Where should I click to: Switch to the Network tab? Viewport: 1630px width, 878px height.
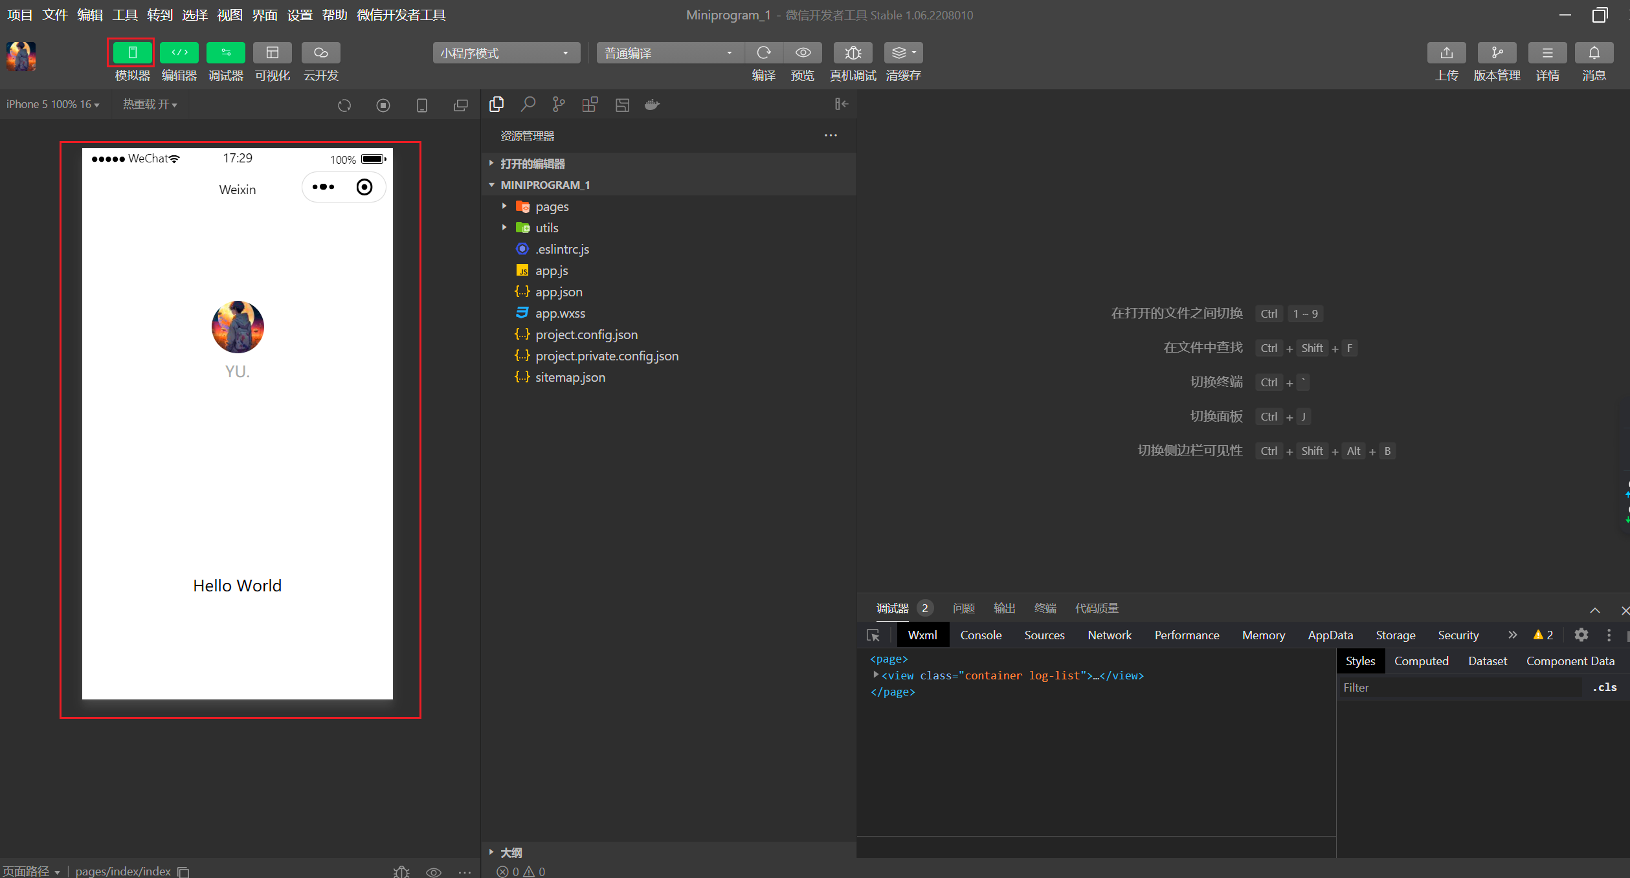click(x=1110, y=635)
